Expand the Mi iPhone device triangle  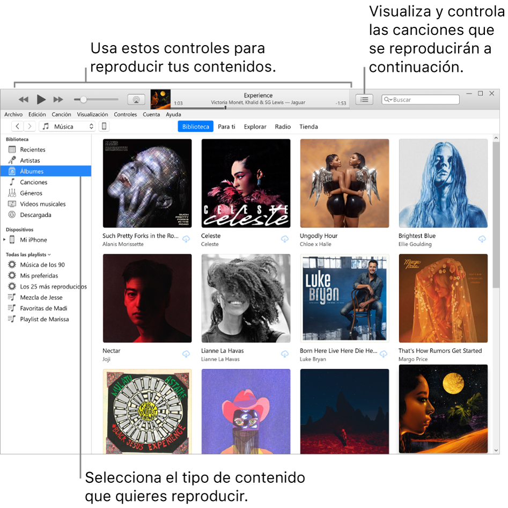pyautogui.click(x=4, y=240)
